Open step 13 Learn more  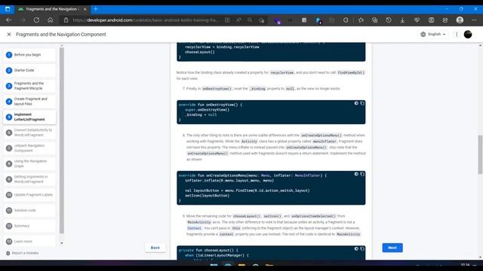point(29,242)
